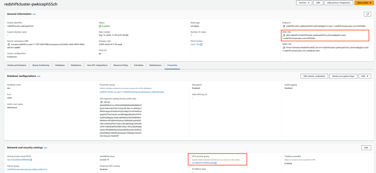This screenshot has width=376, height=173.
Task: Open the Query data dropdown
Action: pos(364,3)
